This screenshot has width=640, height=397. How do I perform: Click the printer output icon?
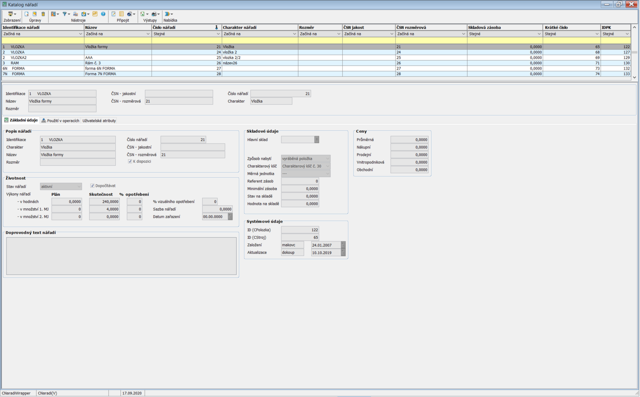tap(154, 14)
